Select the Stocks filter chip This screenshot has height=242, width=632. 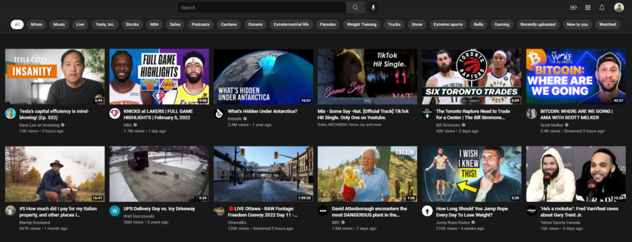click(x=132, y=25)
